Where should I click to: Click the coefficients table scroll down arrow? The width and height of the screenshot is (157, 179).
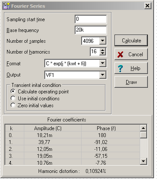(x=144, y=161)
